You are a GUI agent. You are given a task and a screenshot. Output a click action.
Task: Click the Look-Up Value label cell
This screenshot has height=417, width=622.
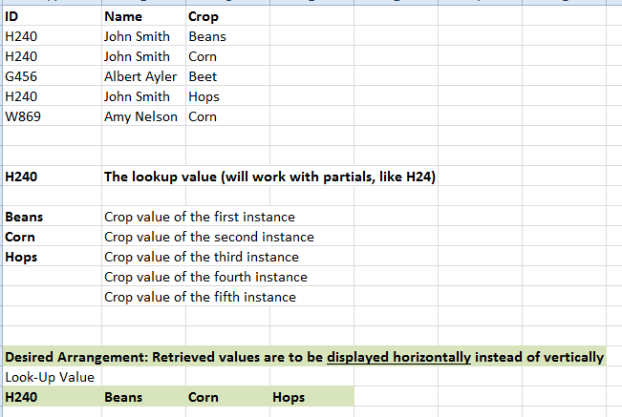click(52, 377)
